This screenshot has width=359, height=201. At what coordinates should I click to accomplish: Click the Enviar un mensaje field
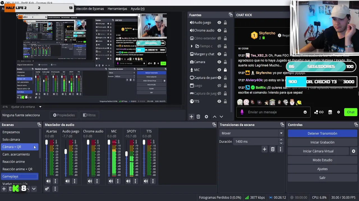(x=273, y=112)
